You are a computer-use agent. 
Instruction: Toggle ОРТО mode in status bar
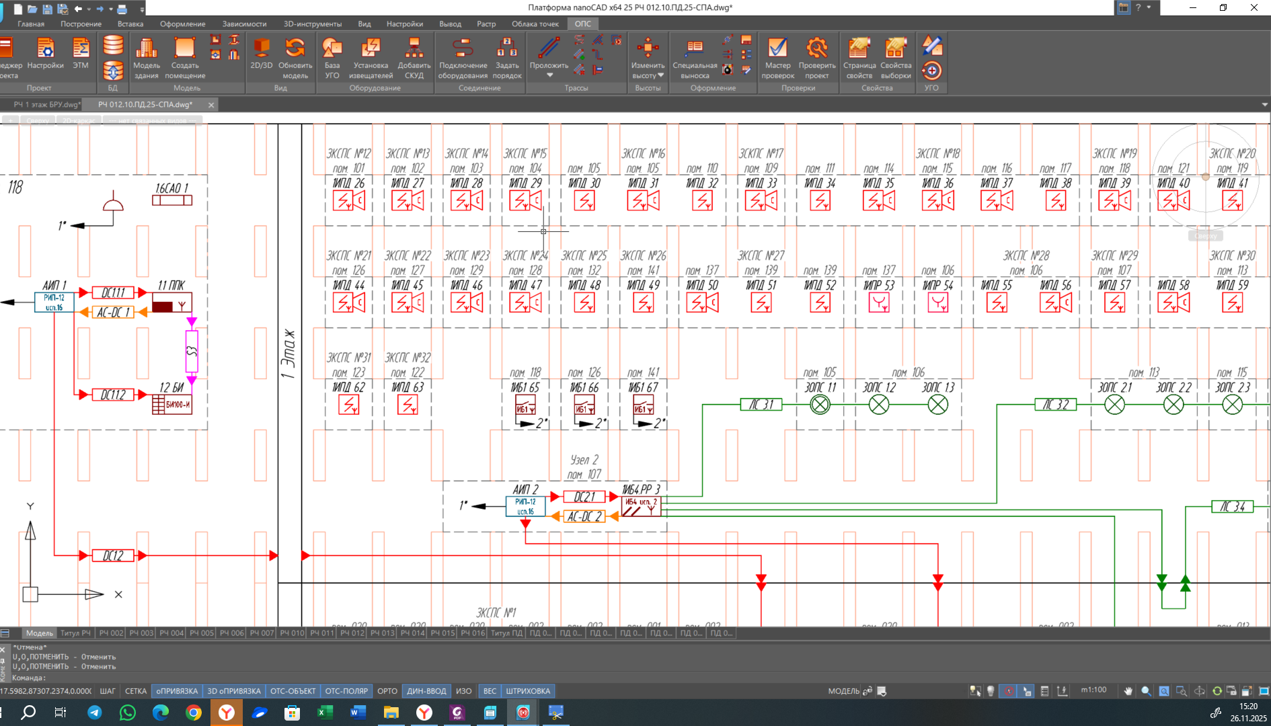(387, 691)
